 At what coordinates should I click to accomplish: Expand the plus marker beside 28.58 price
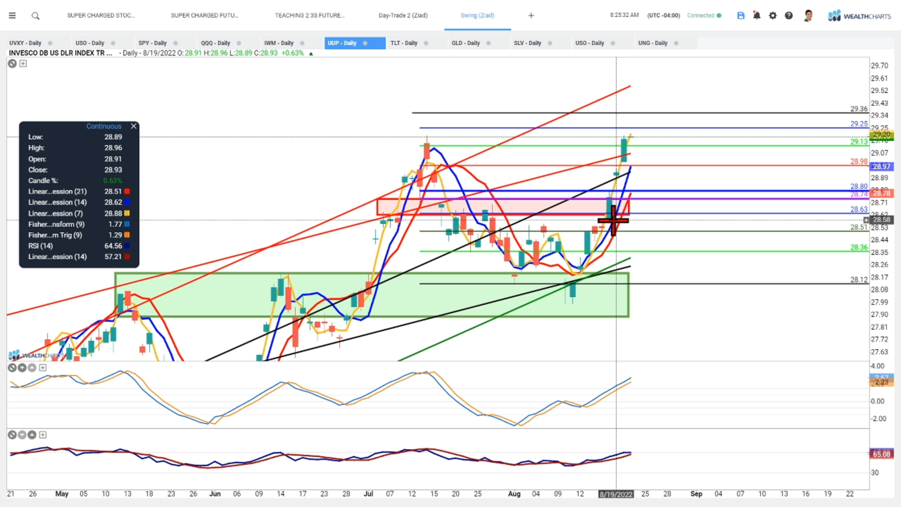[x=866, y=220]
